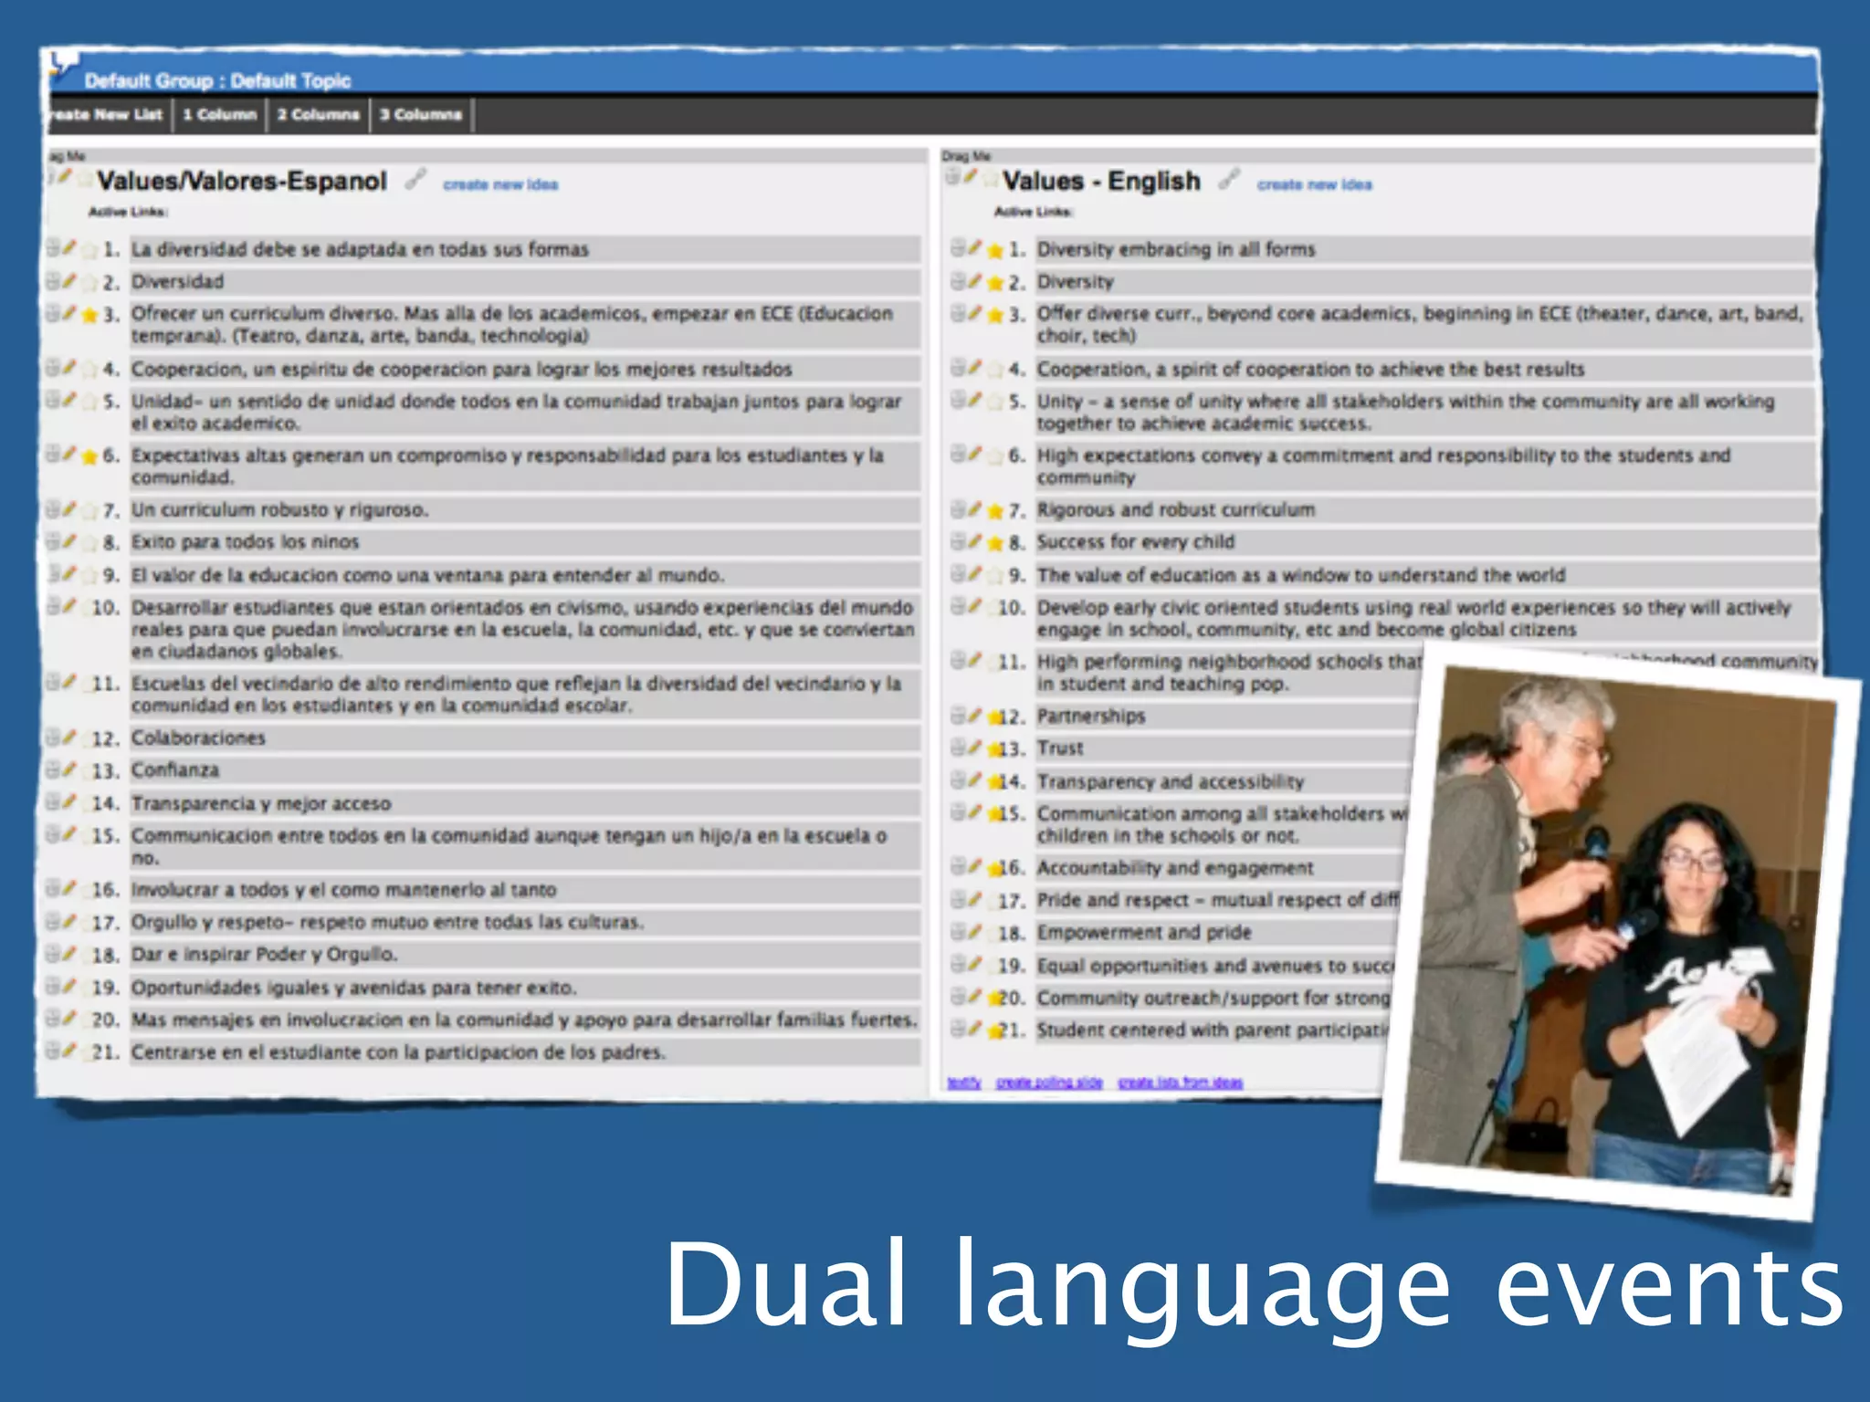1870x1402 pixels.
Task: Switch layout to '2 Columns'
Action: click(319, 115)
